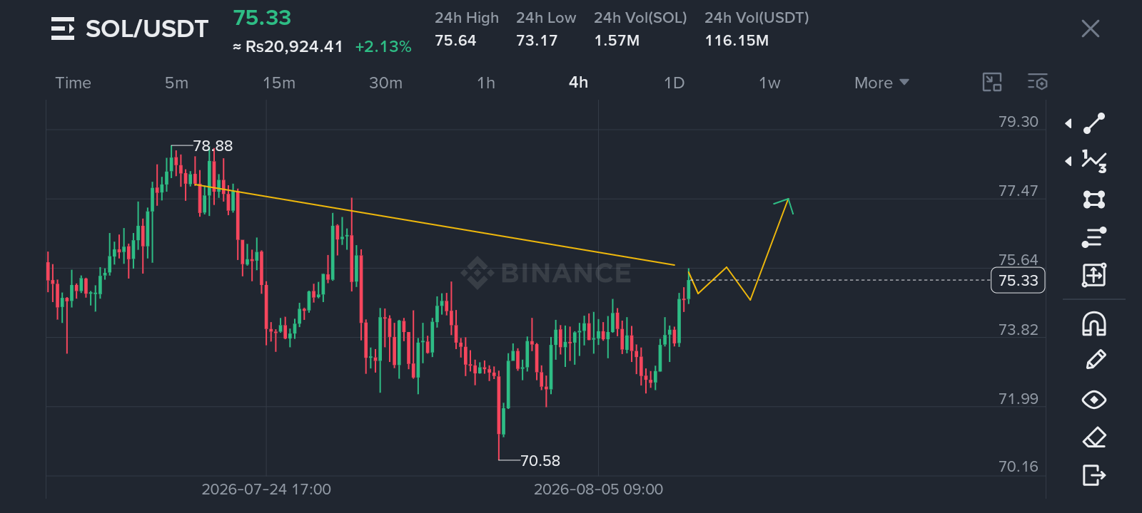This screenshot has width=1142, height=513.
Task: Select the 15m interval
Action: 279,83
